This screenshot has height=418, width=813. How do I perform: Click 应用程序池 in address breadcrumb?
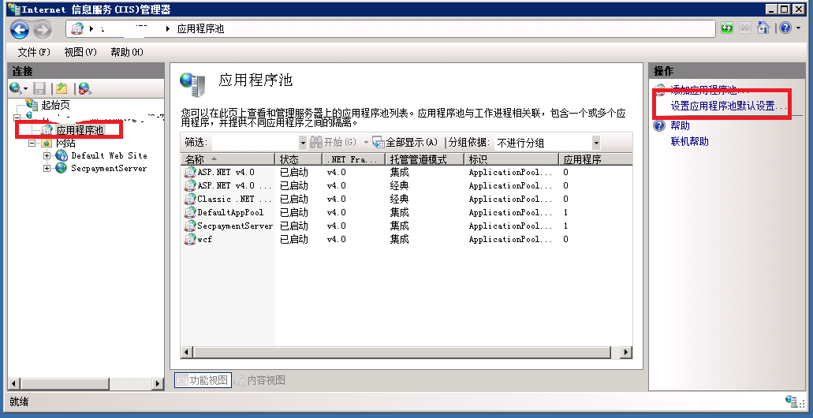[x=200, y=28]
